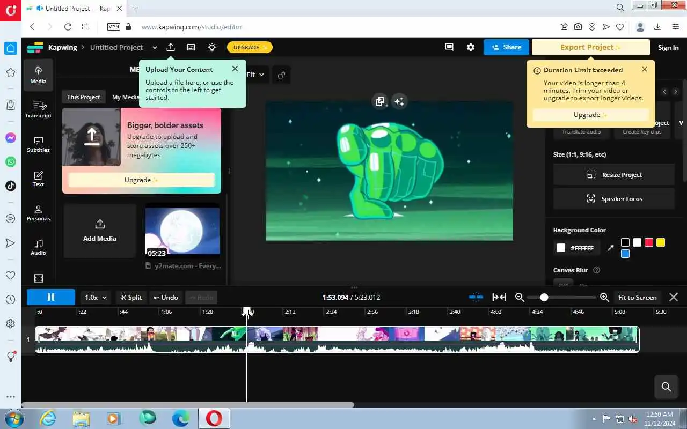
Task: Open the film-strip tool below Audio
Action: point(38,278)
